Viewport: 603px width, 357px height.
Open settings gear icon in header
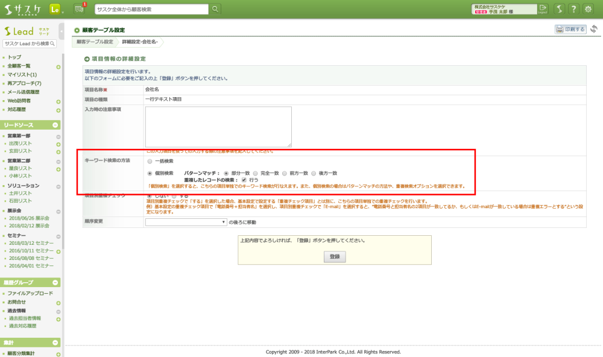[588, 9]
